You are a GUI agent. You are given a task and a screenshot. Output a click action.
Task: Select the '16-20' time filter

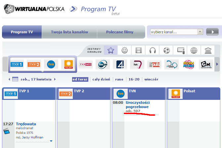[134, 79]
